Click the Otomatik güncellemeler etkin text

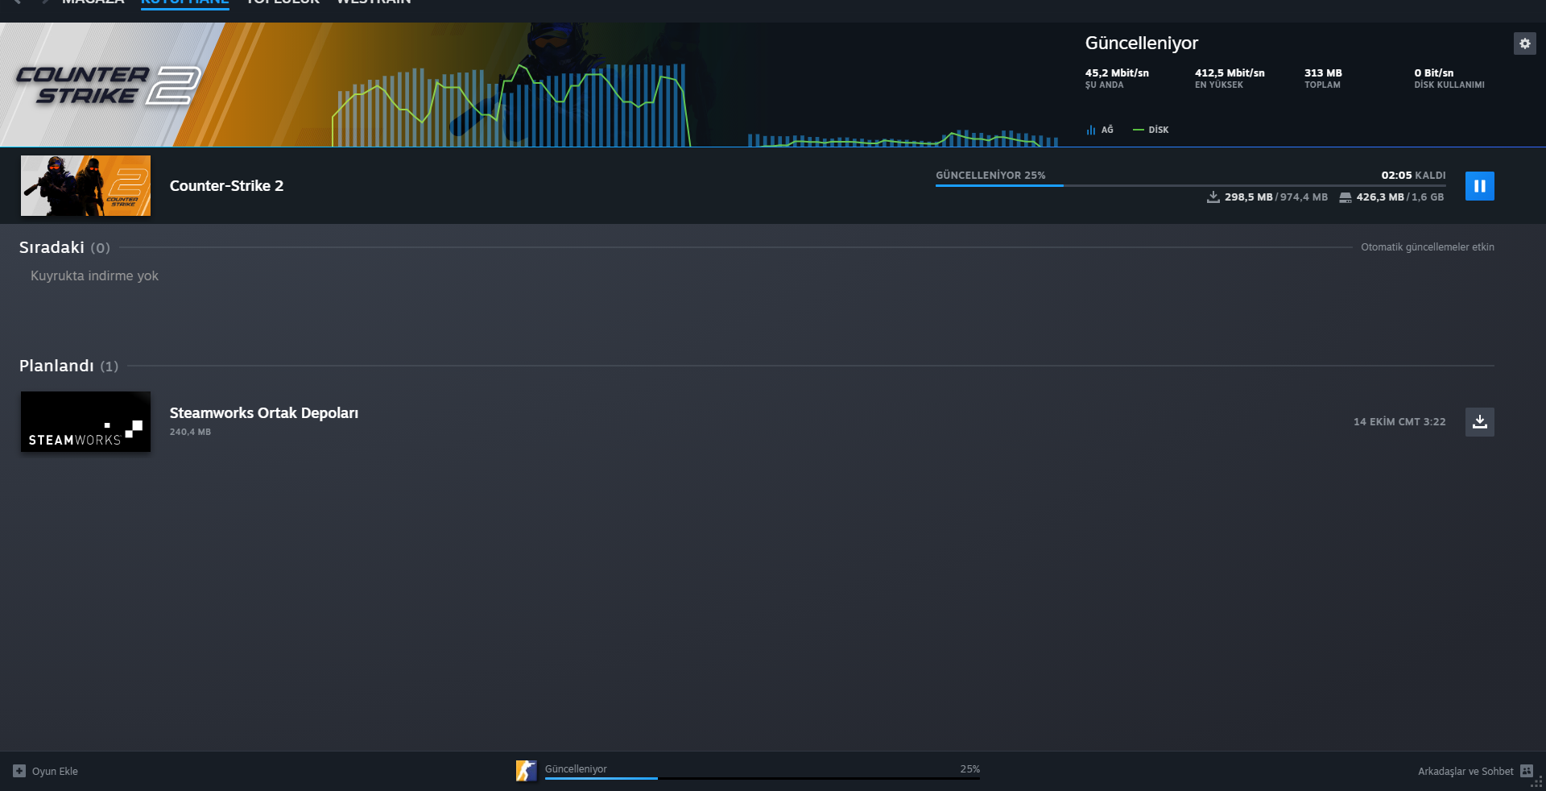(x=1428, y=247)
